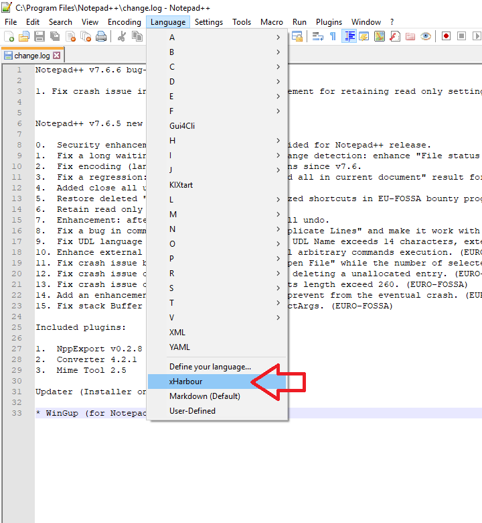Expand the M languages submenu
The height and width of the screenshot is (523, 482).
[x=217, y=215]
